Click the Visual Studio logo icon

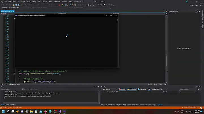pyautogui.click(x=2, y=2)
